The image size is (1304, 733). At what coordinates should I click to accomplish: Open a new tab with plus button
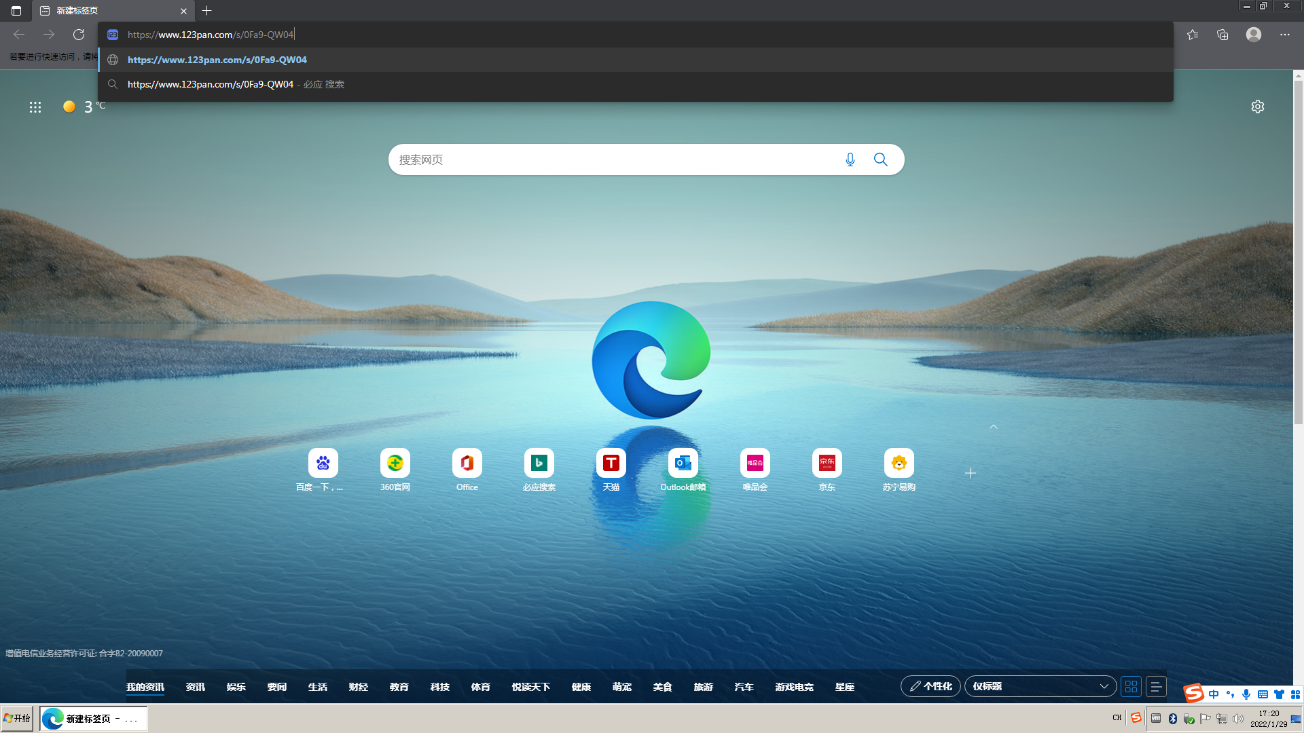(x=207, y=11)
